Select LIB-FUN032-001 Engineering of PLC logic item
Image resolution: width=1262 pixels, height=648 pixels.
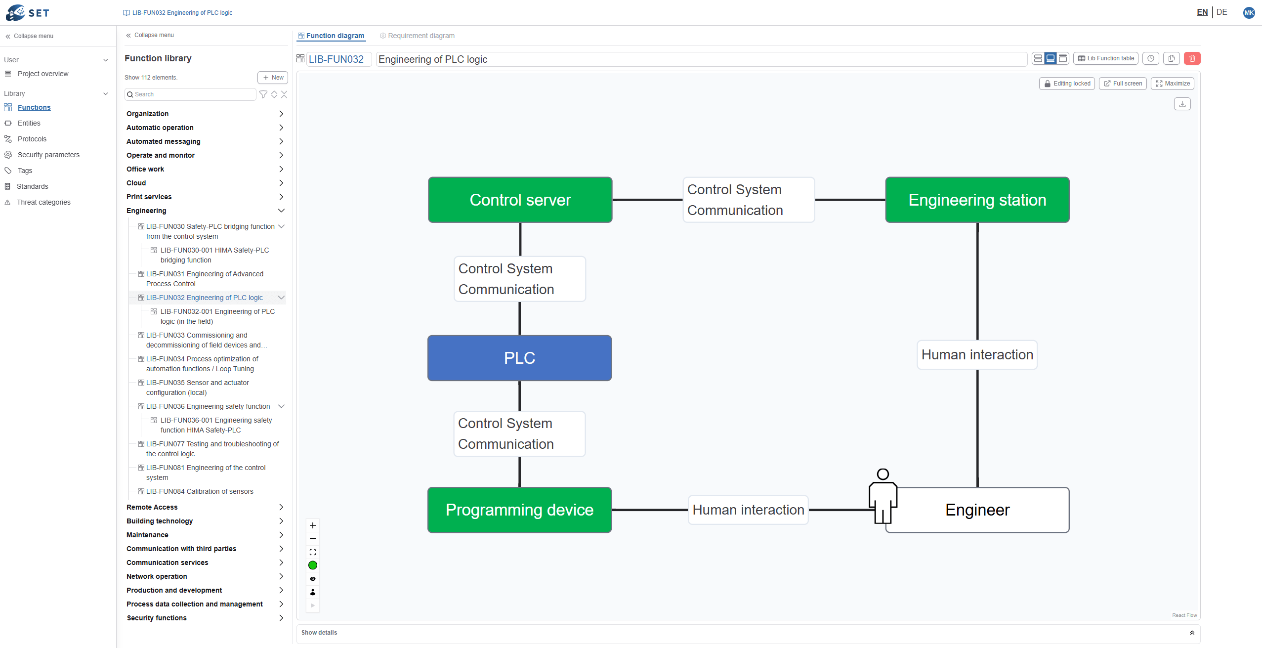tap(217, 316)
